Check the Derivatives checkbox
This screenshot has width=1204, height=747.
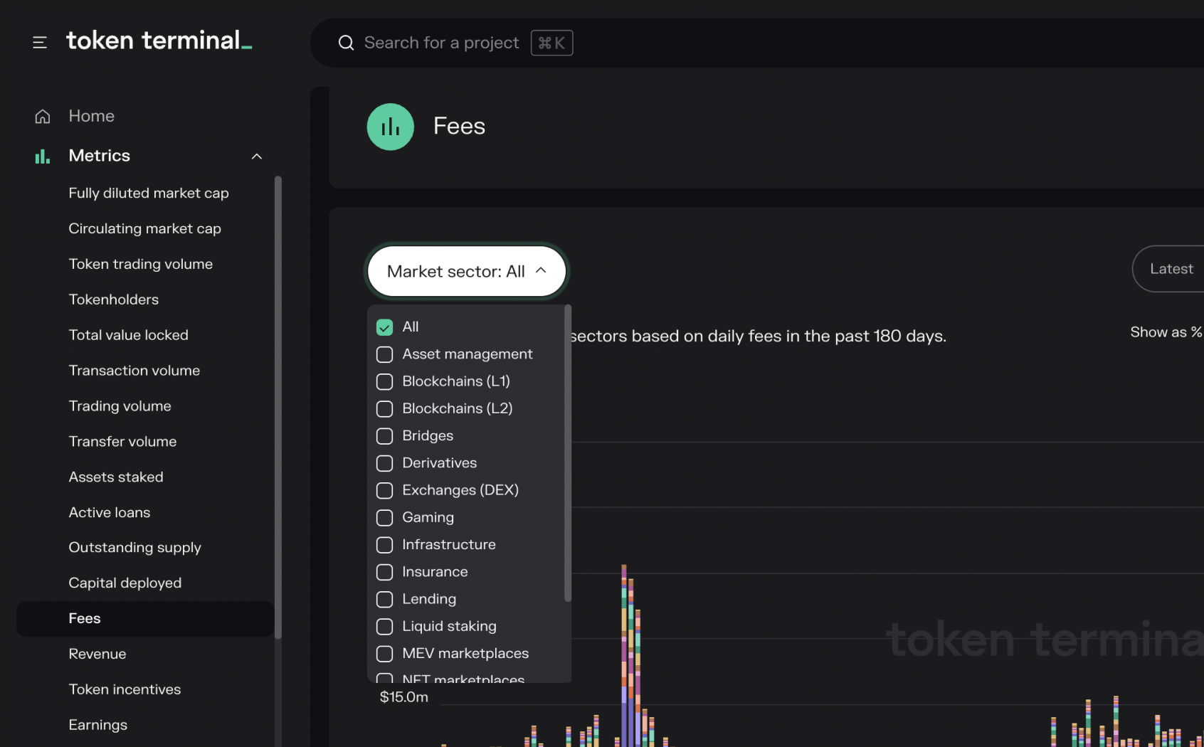click(x=384, y=463)
